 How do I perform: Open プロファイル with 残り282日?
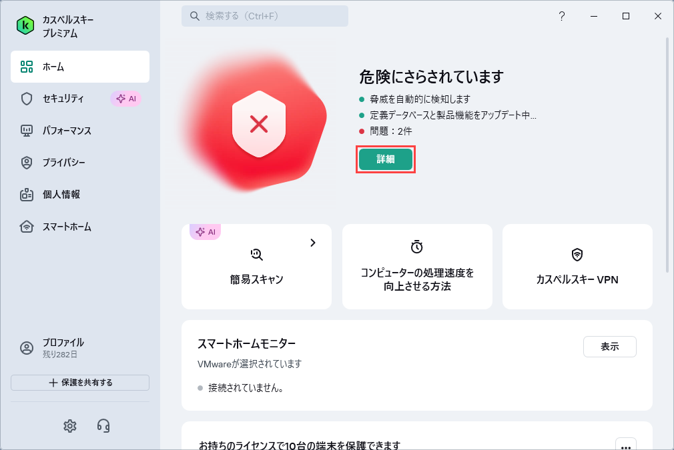80,348
